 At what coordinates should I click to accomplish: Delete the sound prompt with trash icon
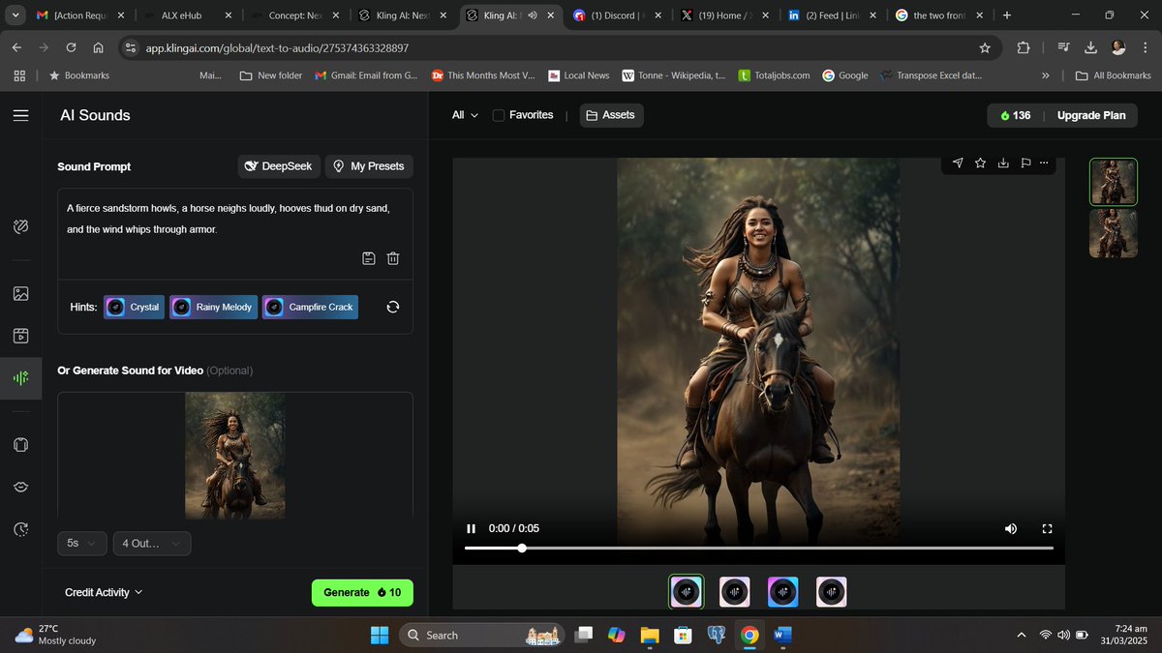click(x=393, y=258)
